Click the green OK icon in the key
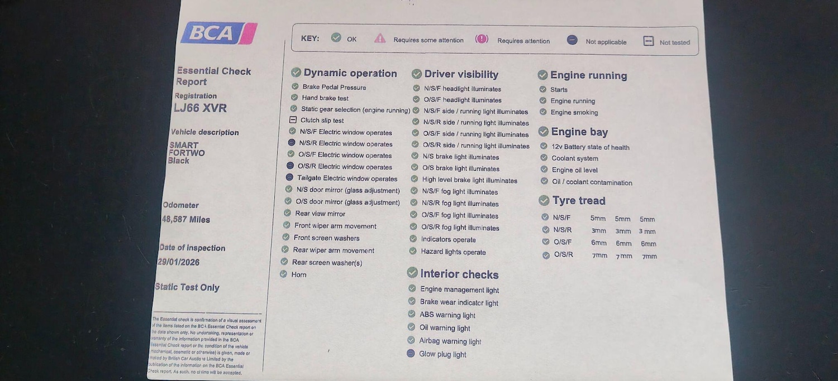838x381 pixels. click(x=336, y=37)
